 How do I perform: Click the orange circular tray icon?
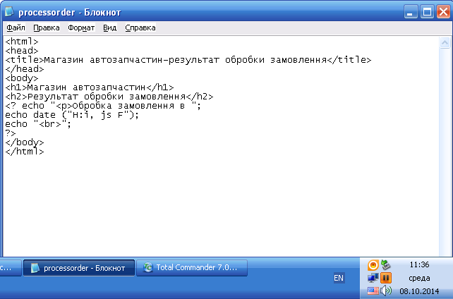373,265
